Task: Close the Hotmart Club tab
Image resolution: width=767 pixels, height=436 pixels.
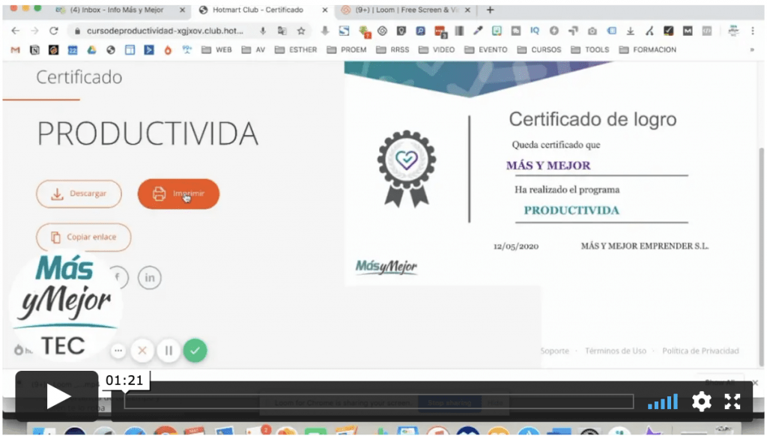Action: (x=325, y=10)
